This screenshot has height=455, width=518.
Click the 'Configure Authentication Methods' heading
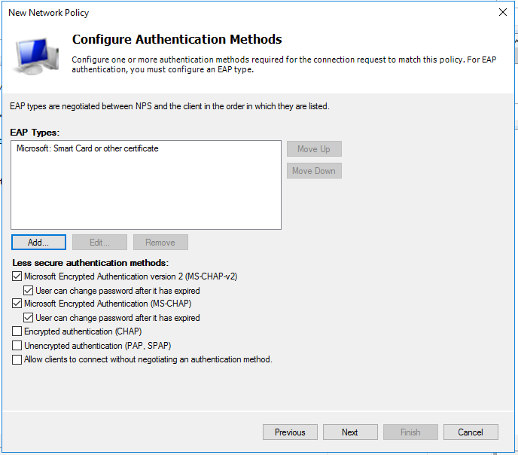point(177,39)
